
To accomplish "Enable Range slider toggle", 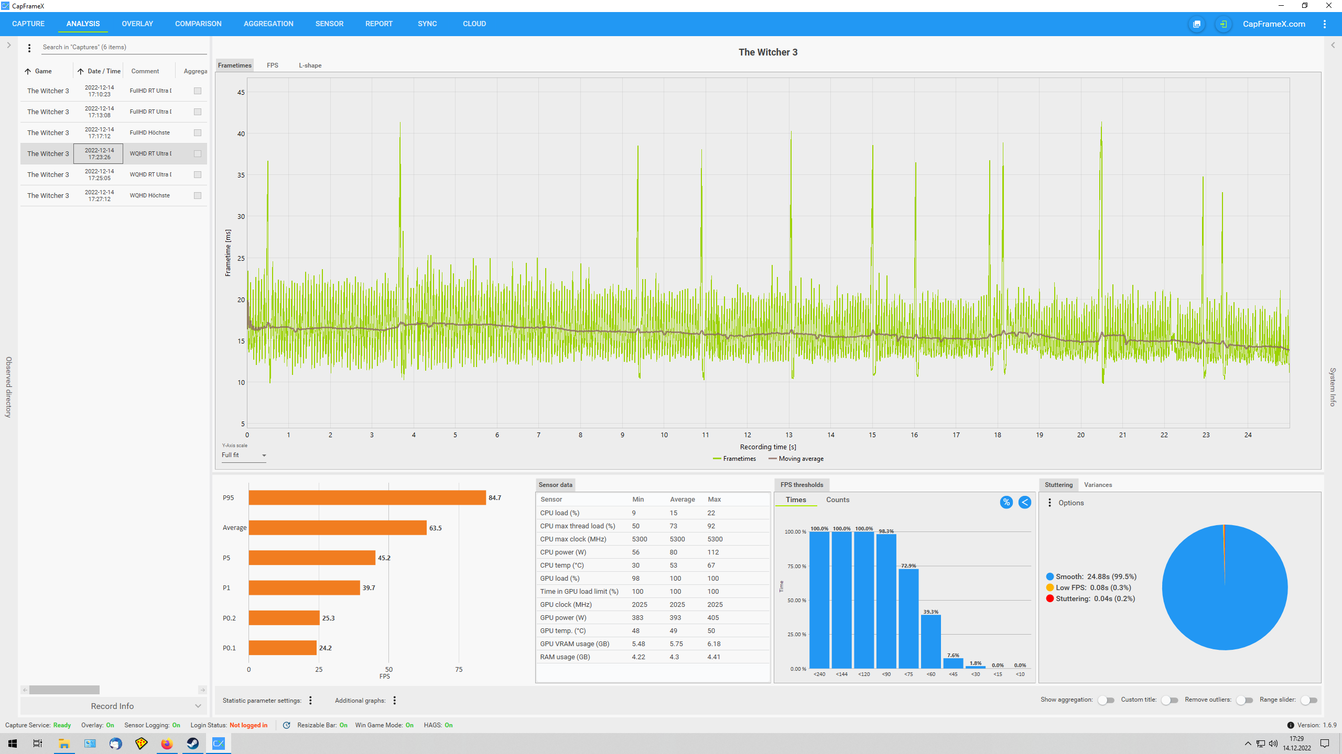I will click(x=1309, y=701).
